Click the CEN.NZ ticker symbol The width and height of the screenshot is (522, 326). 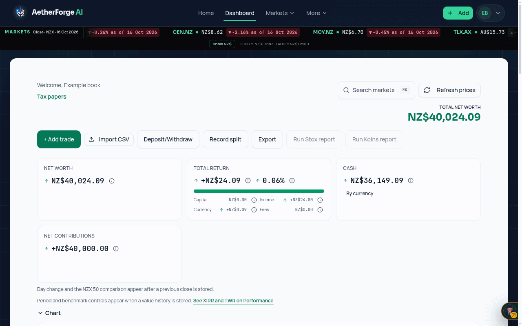coord(182,32)
